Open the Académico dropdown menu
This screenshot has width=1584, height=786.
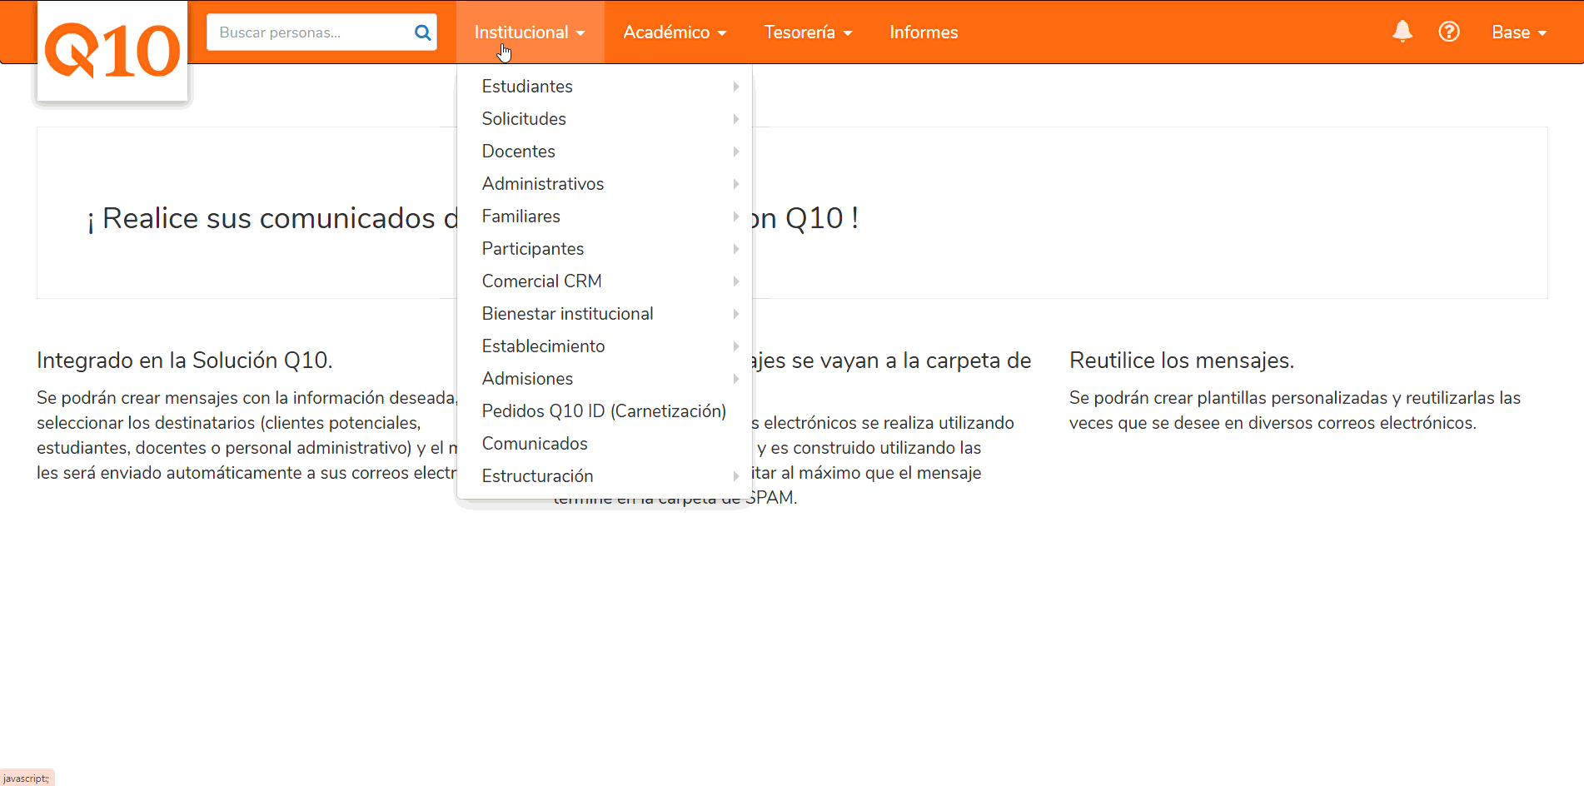point(675,32)
